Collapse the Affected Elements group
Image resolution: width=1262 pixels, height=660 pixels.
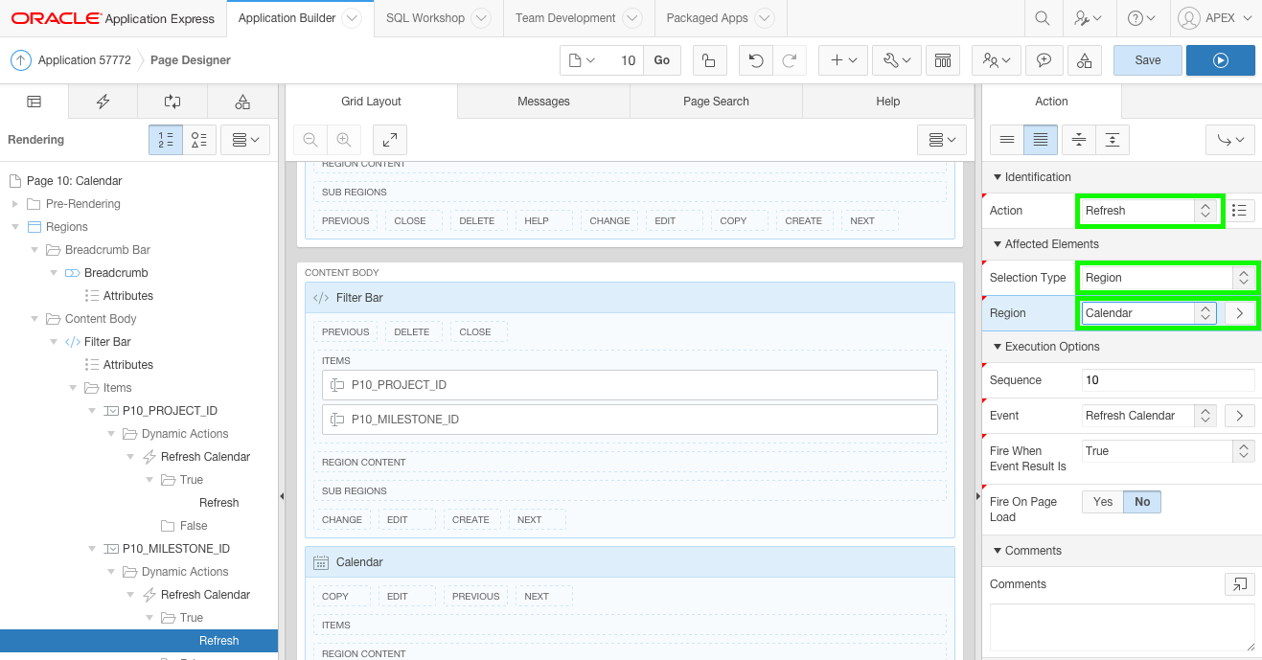tap(998, 244)
